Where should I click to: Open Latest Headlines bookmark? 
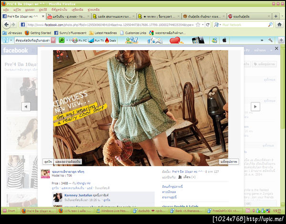tap(103, 33)
